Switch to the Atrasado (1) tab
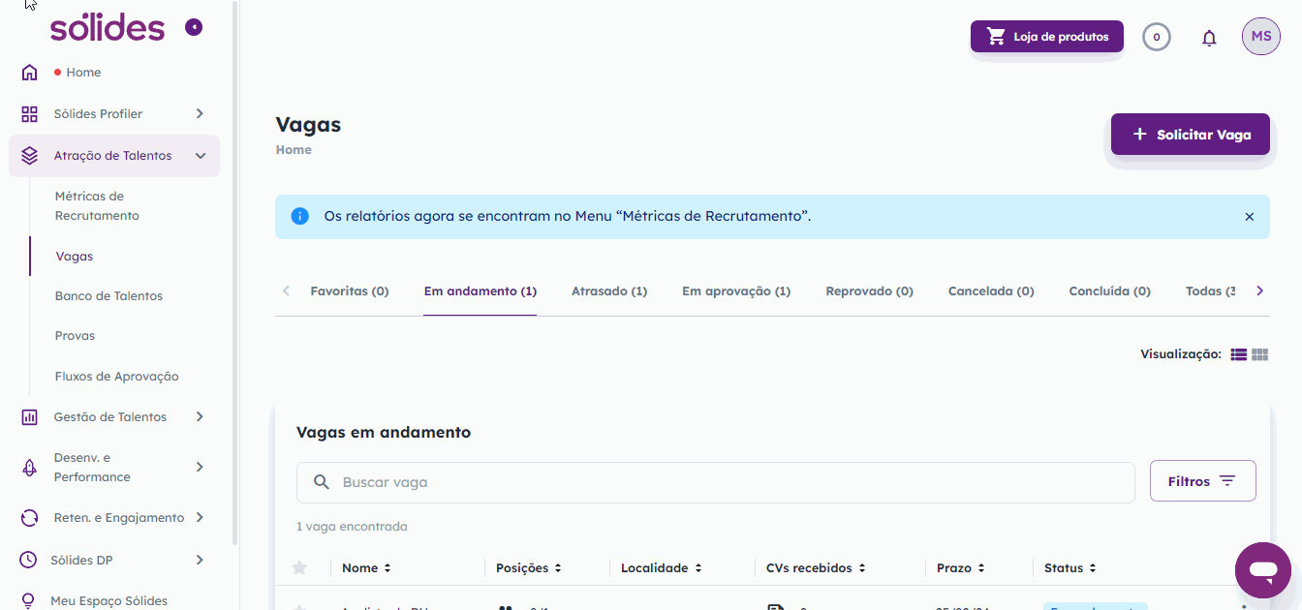 (608, 291)
